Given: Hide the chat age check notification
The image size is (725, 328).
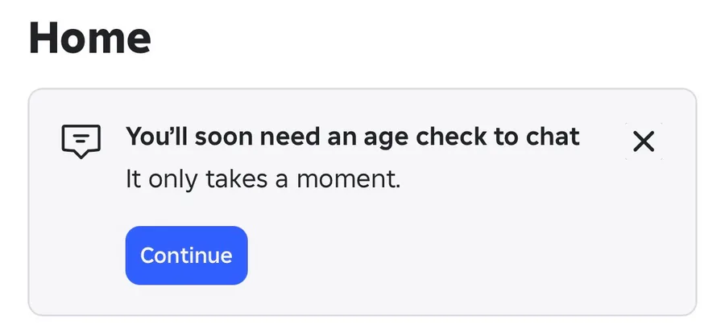Looking at the screenshot, I should coord(644,142).
